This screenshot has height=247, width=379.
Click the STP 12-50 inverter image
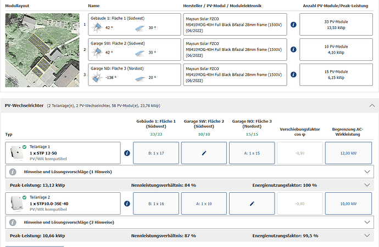16,153
